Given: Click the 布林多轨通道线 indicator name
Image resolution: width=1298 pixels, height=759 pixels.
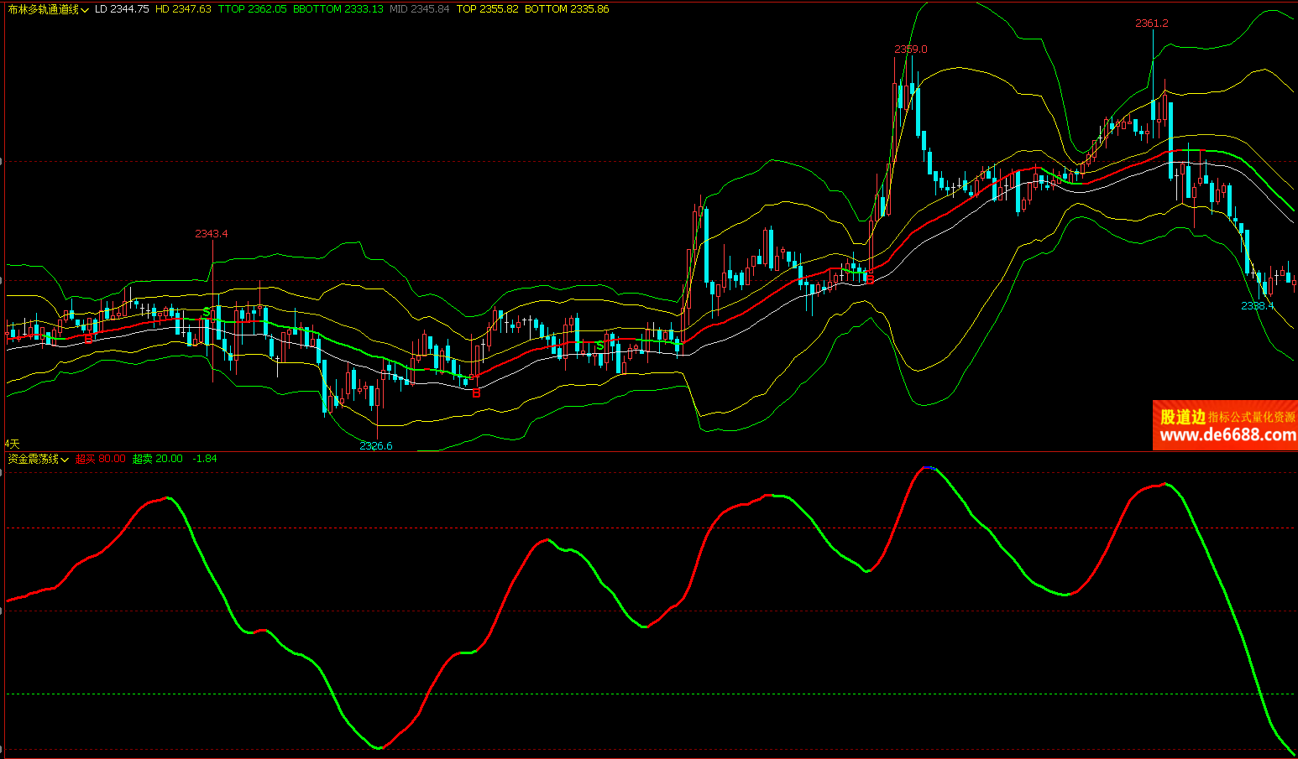Looking at the screenshot, I should tap(43, 9).
